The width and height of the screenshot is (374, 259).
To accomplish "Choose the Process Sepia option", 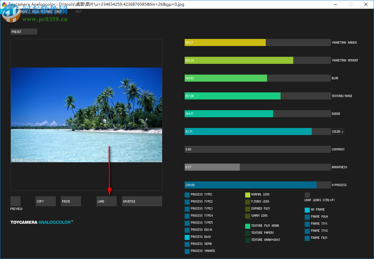I will (x=187, y=244).
